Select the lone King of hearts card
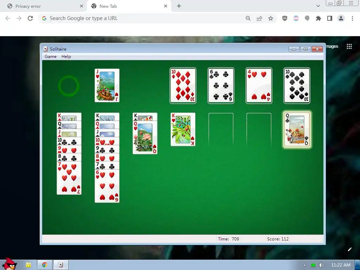 pos(183,129)
